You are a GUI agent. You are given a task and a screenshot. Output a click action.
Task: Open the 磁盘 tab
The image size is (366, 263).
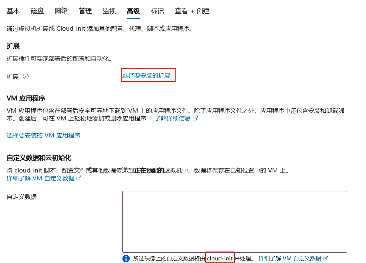tap(37, 11)
